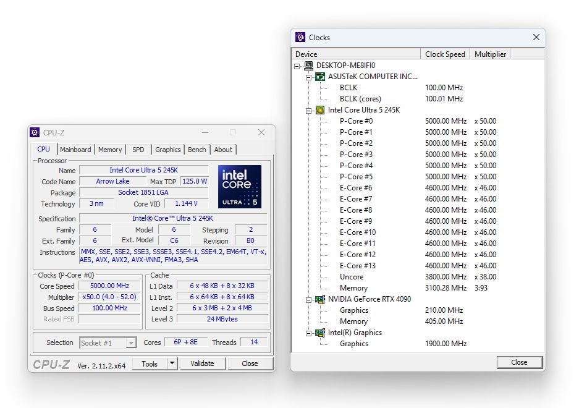Open the Memory tab in CPU-Z
The height and width of the screenshot is (408, 587).
tap(110, 150)
